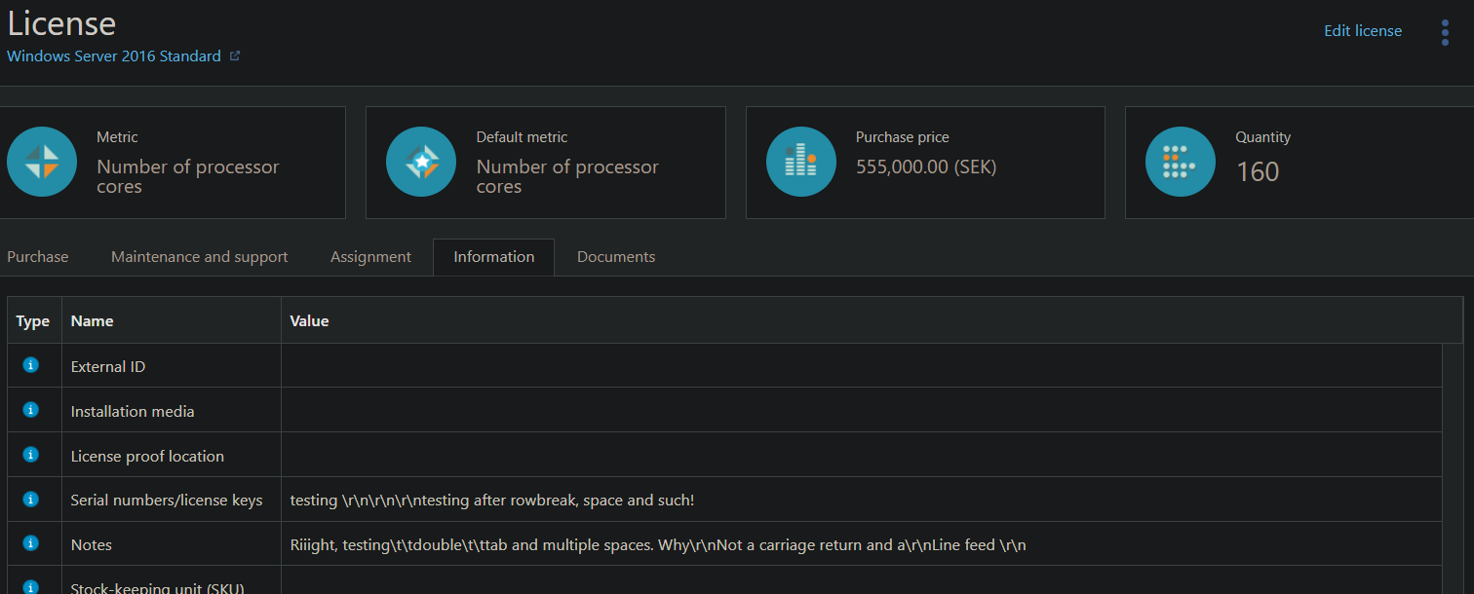Click the Purchase price bar-chart icon

click(800, 163)
